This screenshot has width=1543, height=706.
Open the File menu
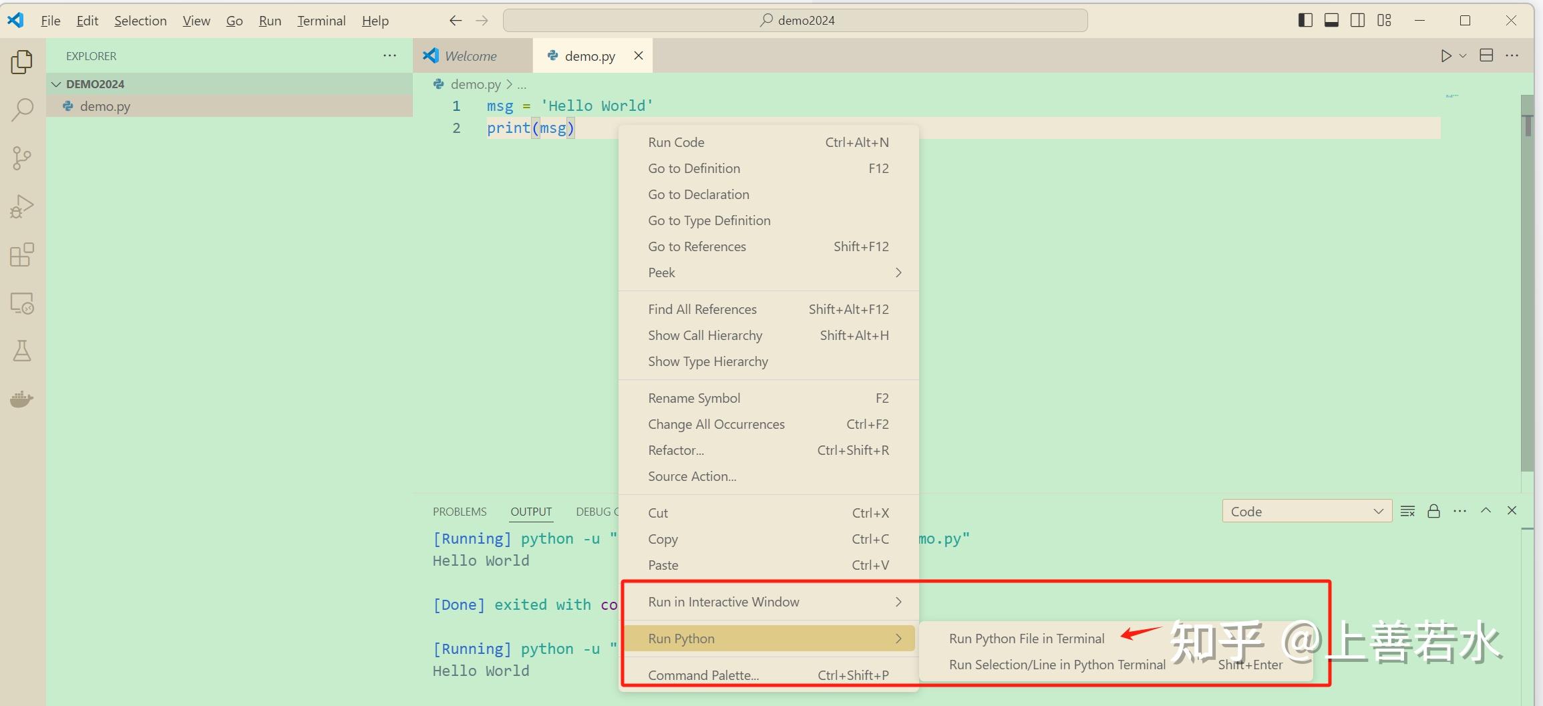(x=51, y=21)
